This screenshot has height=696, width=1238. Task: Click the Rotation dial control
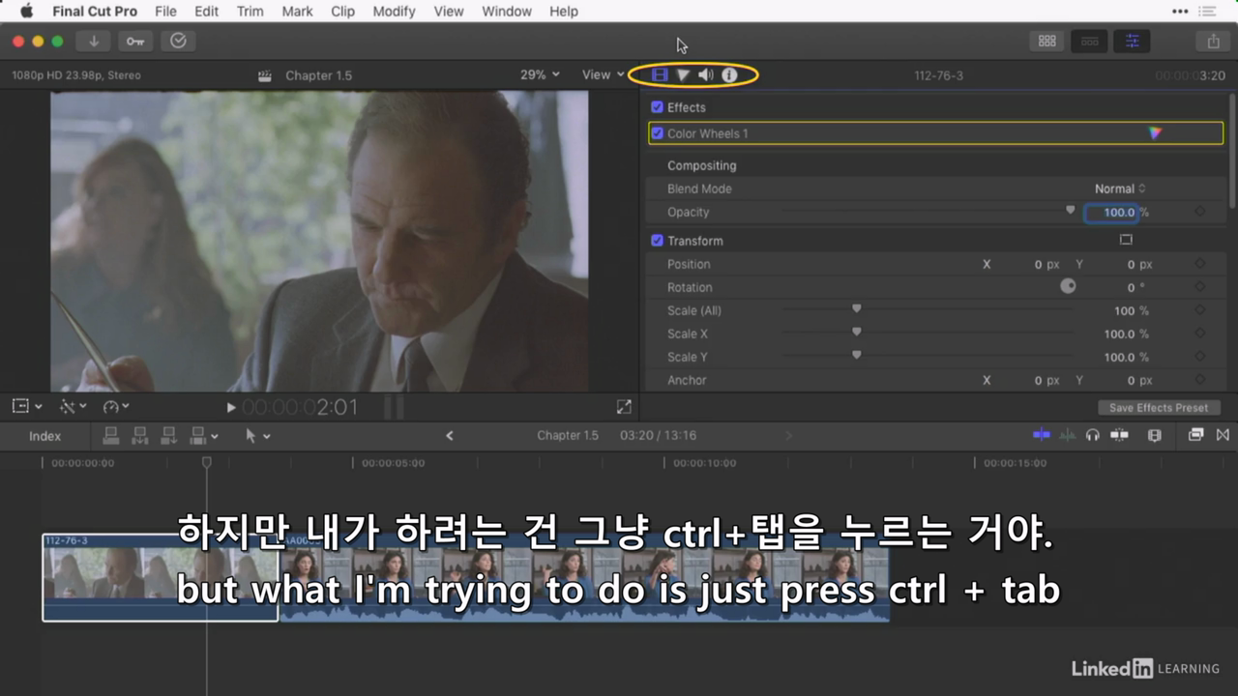pos(1068,286)
